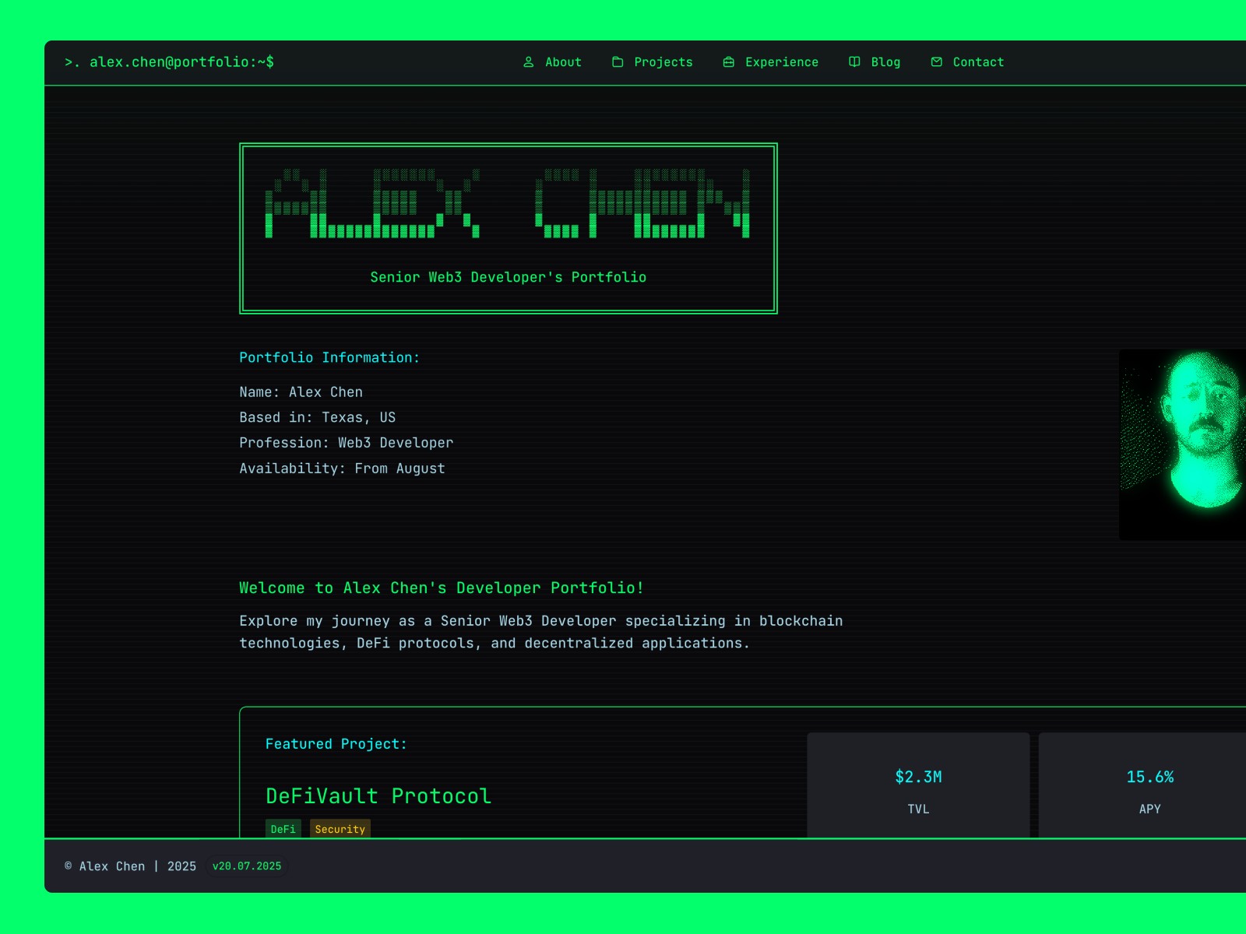Click the envelope icon beside Contact
1246x934 pixels.
coord(937,62)
